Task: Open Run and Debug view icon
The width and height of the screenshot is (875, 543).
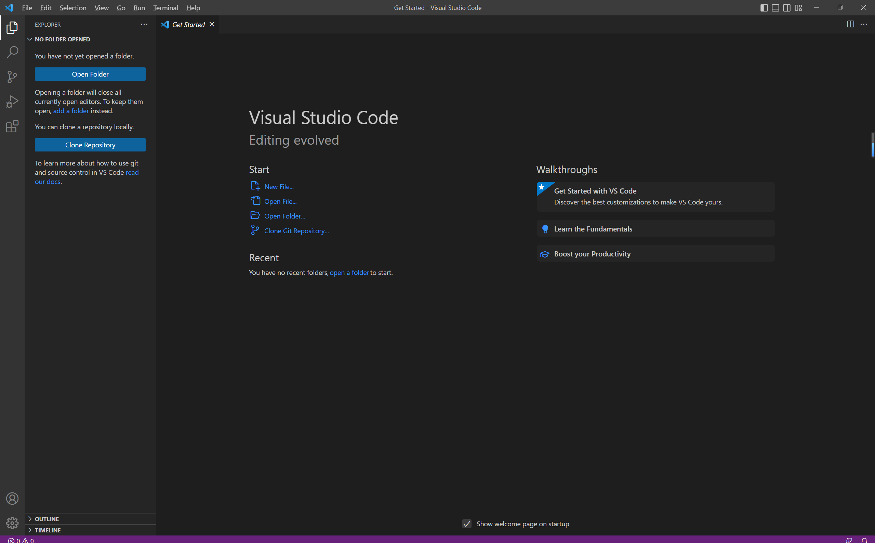Action: pos(12,102)
